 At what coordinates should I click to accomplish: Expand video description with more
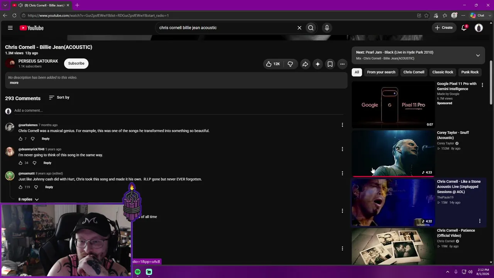[14, 83]
